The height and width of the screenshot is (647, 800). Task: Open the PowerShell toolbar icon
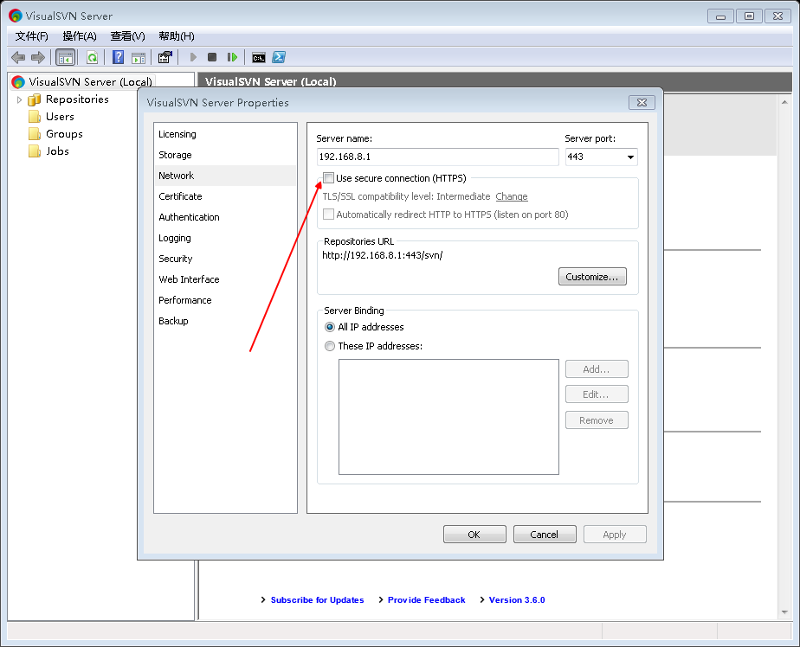(279, 58)
